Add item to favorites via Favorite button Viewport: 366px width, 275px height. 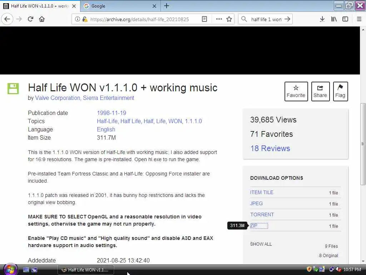296,91
